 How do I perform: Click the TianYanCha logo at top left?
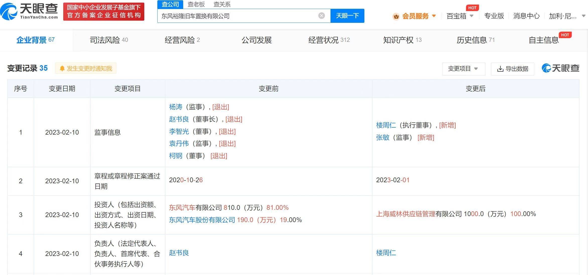(29, 11)
